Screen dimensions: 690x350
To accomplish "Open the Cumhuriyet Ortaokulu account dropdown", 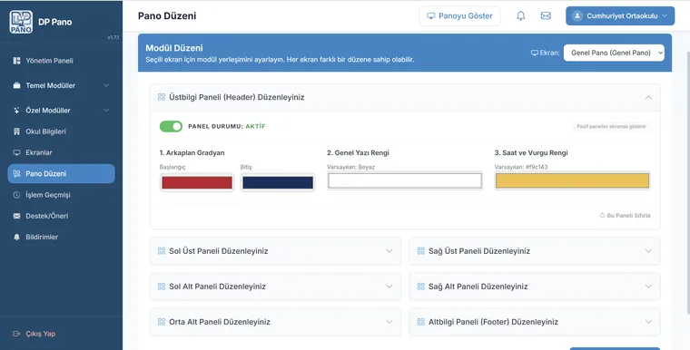I will point(620,15).
